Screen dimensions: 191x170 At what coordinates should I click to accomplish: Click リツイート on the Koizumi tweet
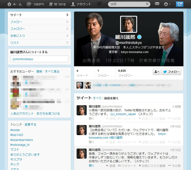[127, 118]
